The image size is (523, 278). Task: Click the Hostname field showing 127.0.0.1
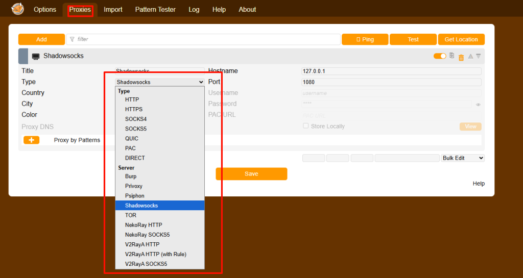click(x=391, y=71)
